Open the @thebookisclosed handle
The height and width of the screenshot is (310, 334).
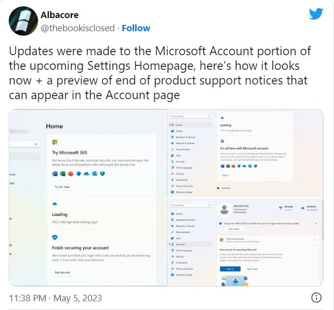(78, 28)
